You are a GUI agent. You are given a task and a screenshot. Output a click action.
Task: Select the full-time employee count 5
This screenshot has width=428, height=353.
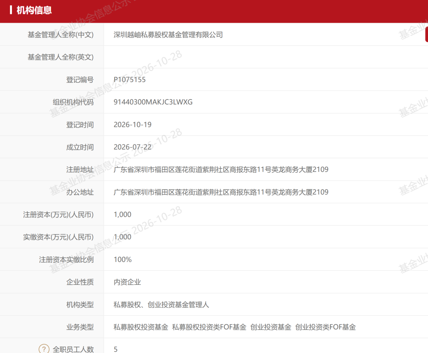[x=116, y=349]
